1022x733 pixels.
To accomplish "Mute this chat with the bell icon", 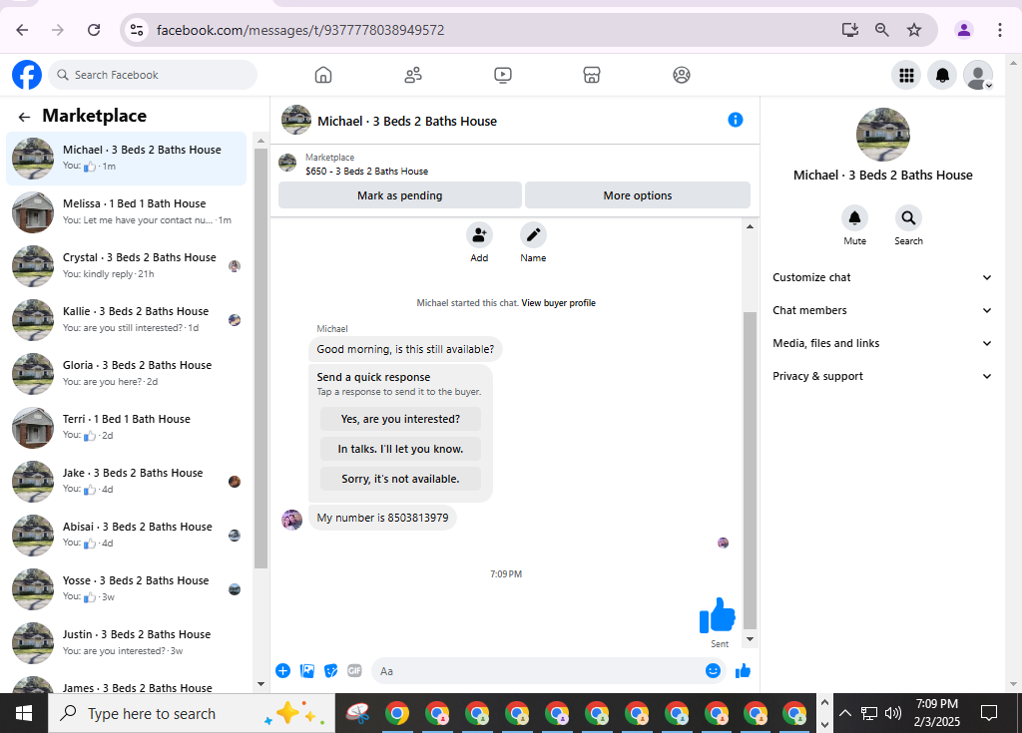I will [854, 217].
